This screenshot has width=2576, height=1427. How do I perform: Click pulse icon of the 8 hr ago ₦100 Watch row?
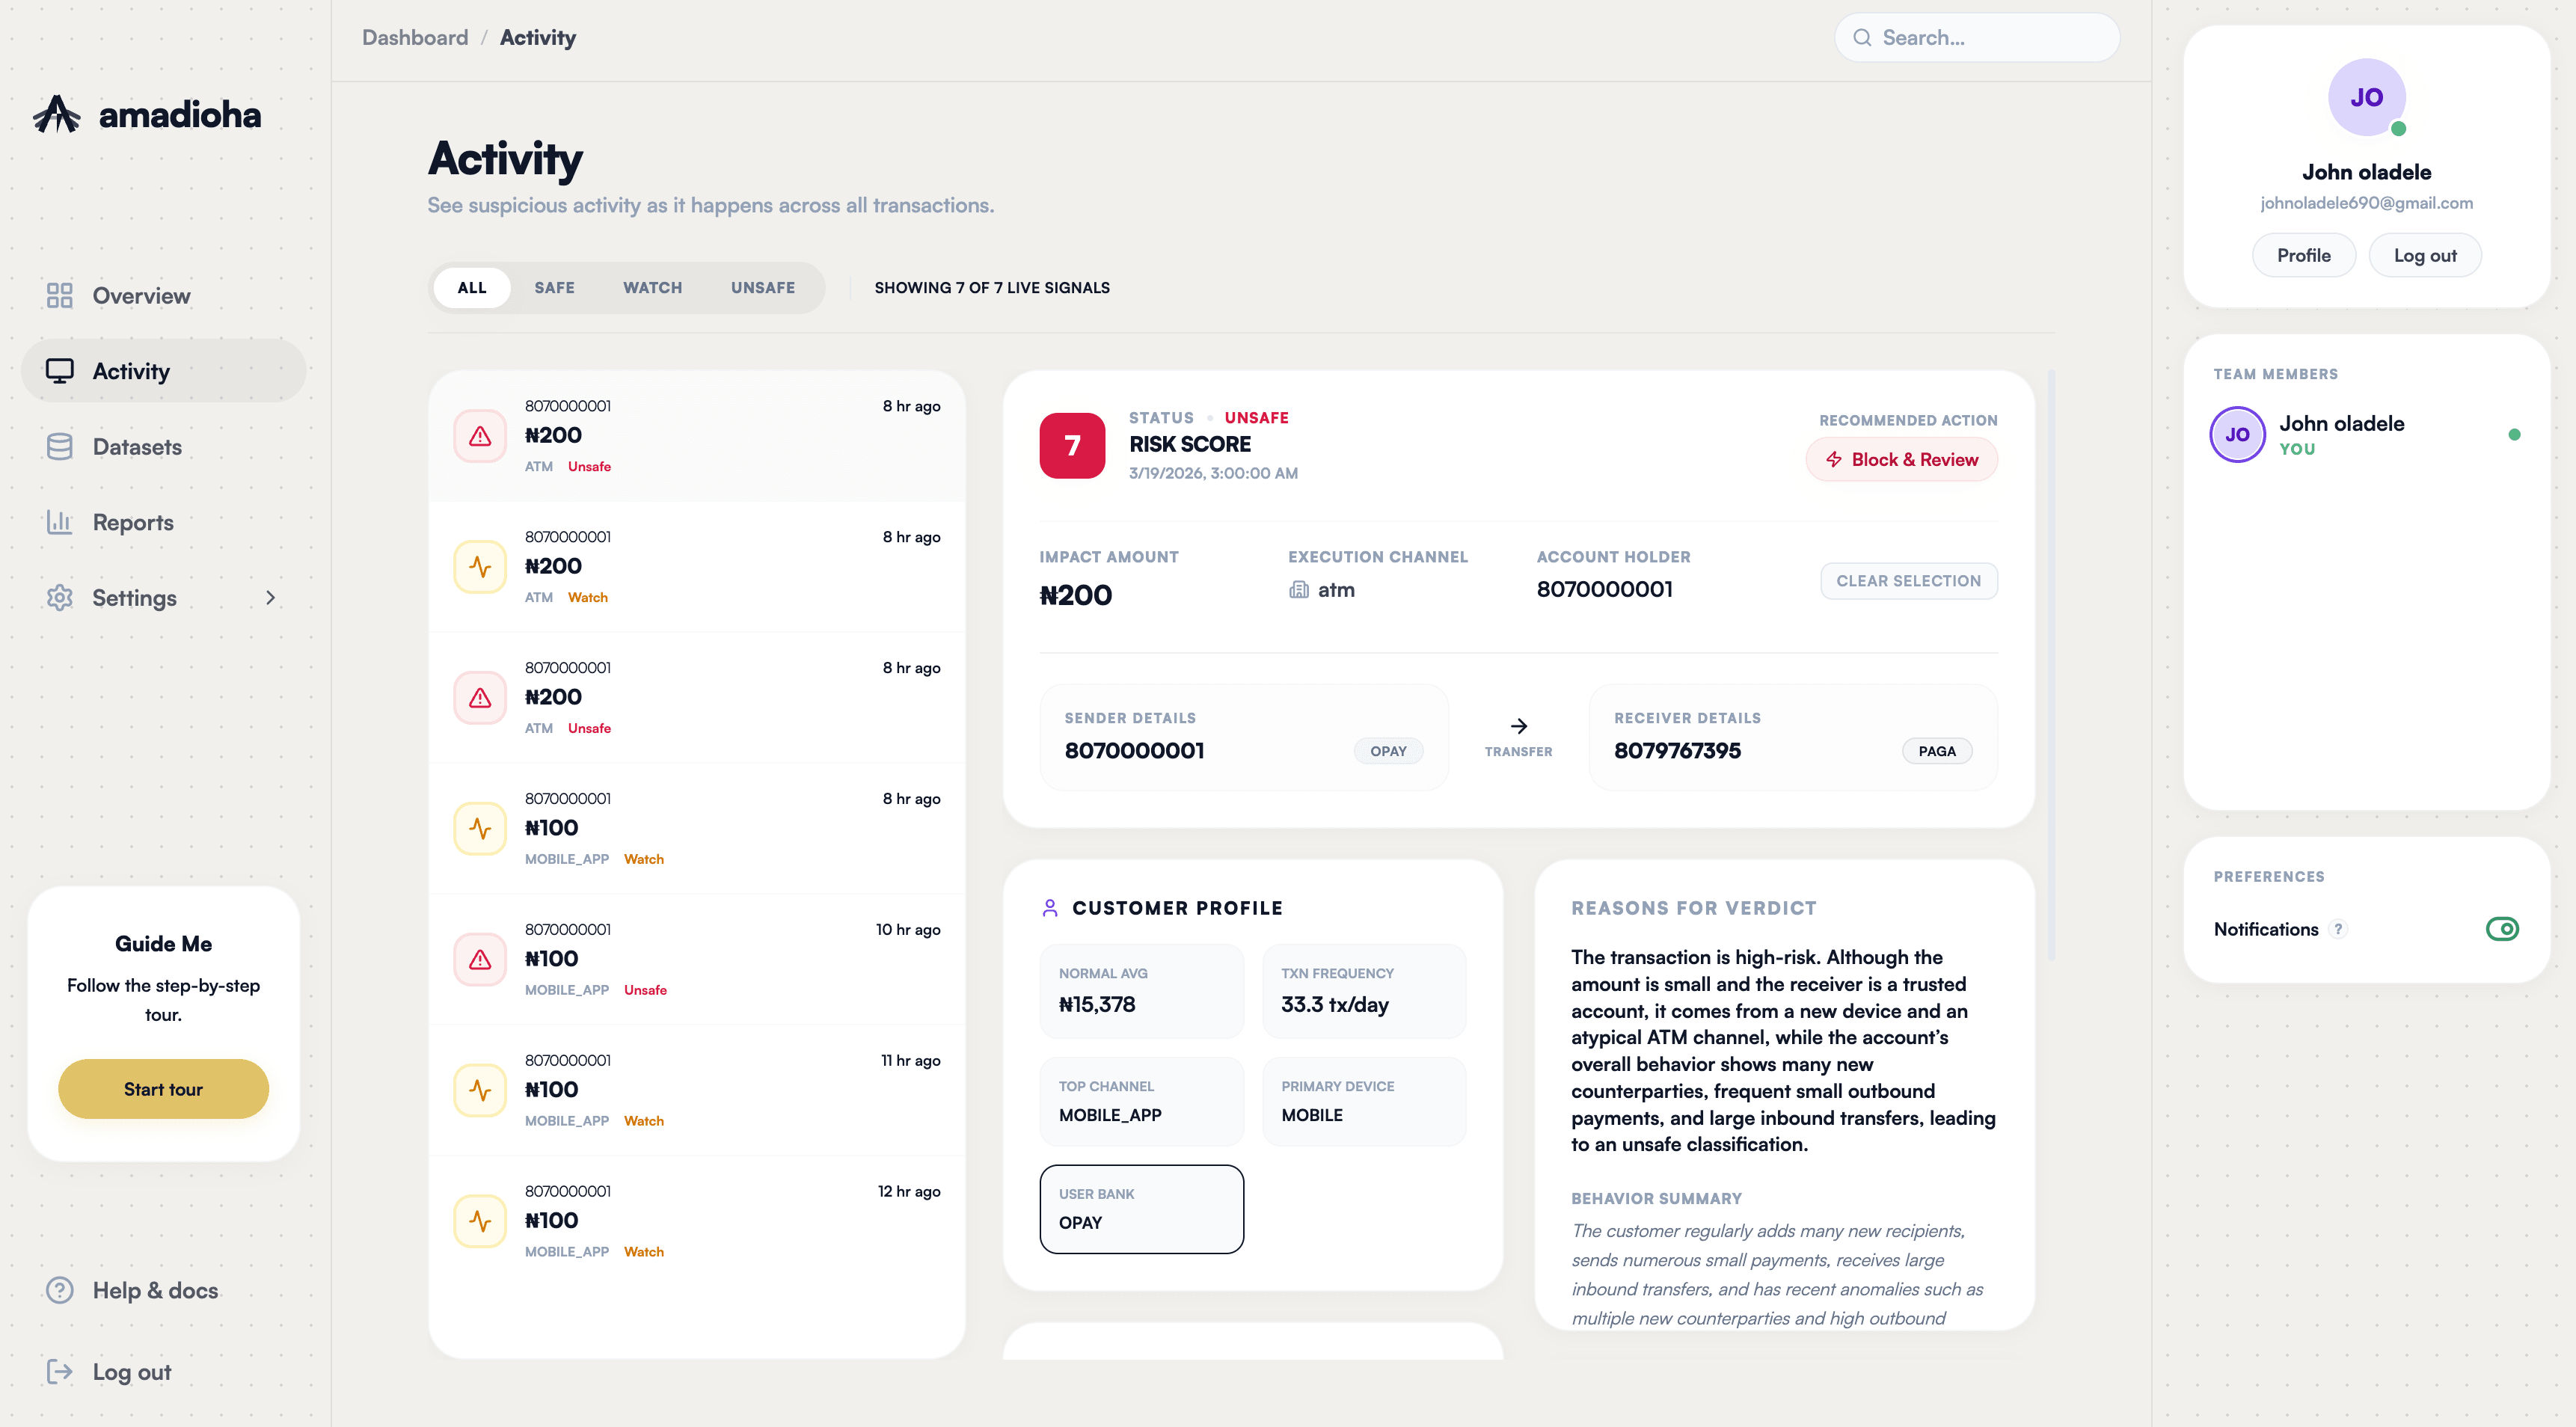(480, 829)
